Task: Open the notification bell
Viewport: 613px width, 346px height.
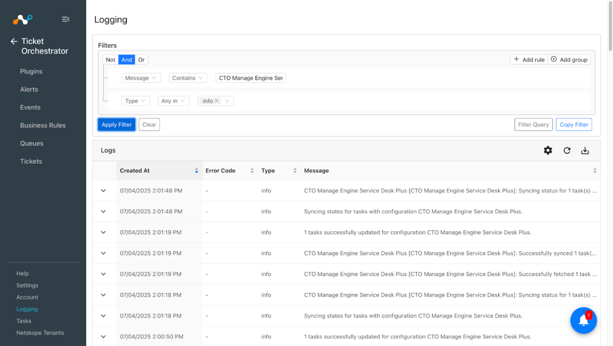Action: (583, 321)
